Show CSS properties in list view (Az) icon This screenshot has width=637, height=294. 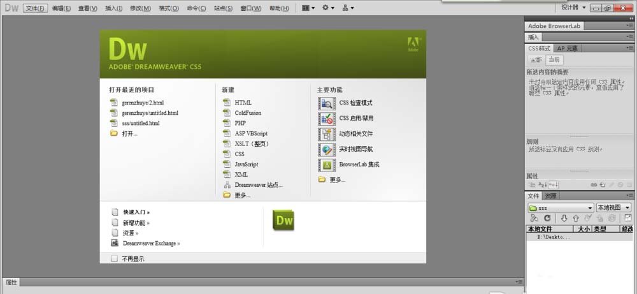point(542,184)
